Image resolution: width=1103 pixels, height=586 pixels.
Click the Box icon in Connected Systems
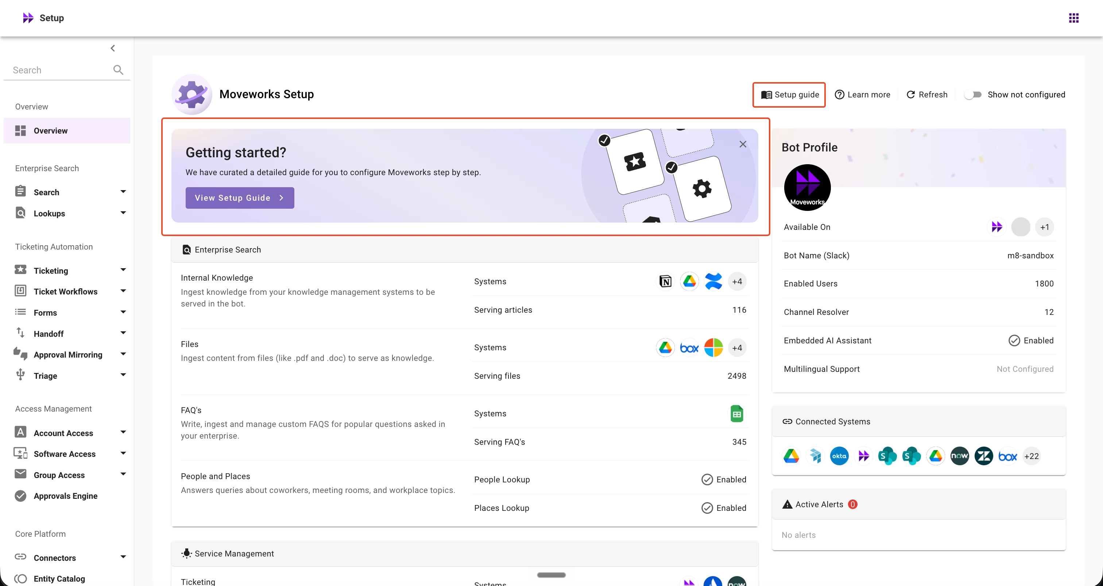1007,456
